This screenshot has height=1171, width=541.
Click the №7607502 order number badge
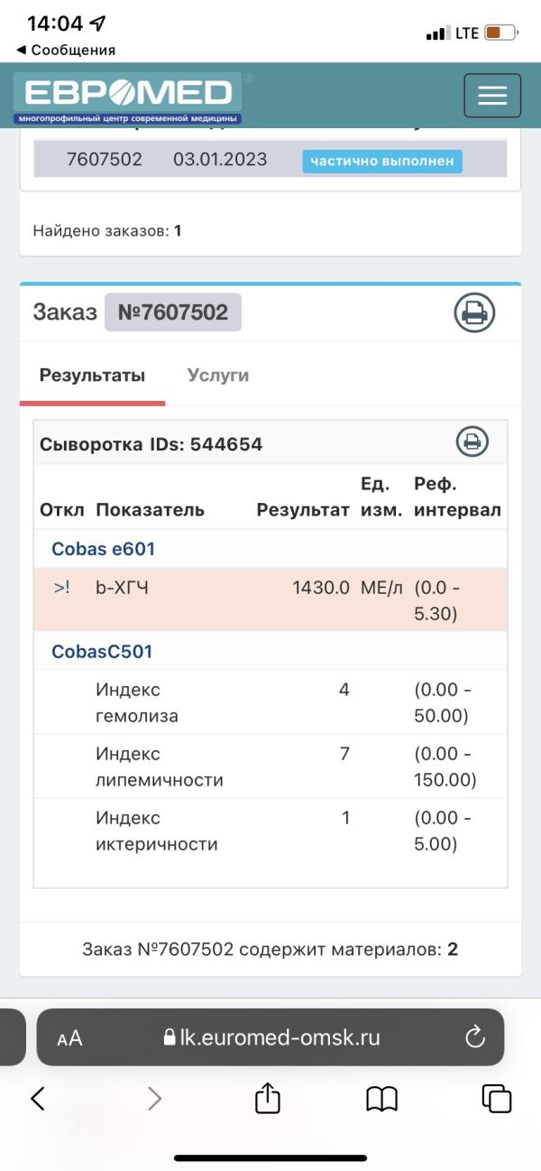[173, 312]
